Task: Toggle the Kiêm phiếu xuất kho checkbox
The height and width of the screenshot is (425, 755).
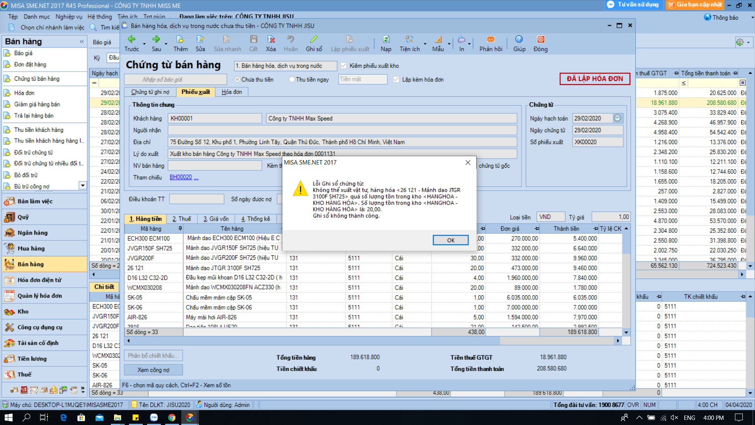Action: [343, 66]
